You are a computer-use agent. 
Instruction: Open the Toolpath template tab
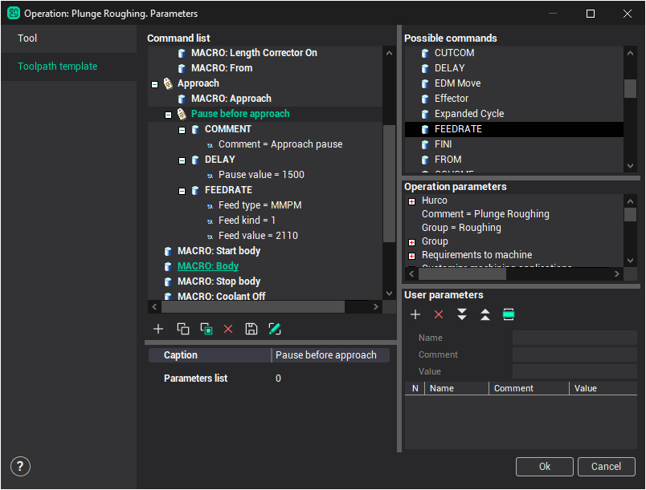pyautogui.click(x=58, y=67)
